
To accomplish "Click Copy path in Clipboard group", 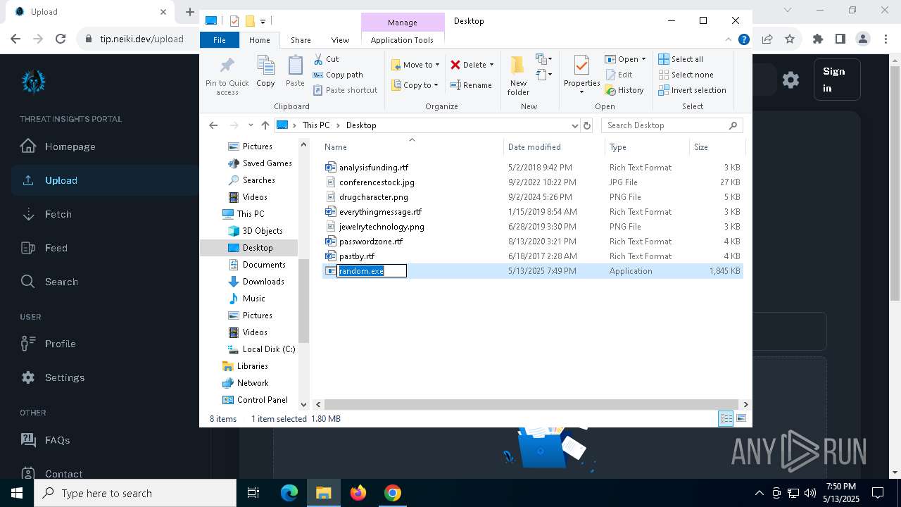I will point(338,75).
